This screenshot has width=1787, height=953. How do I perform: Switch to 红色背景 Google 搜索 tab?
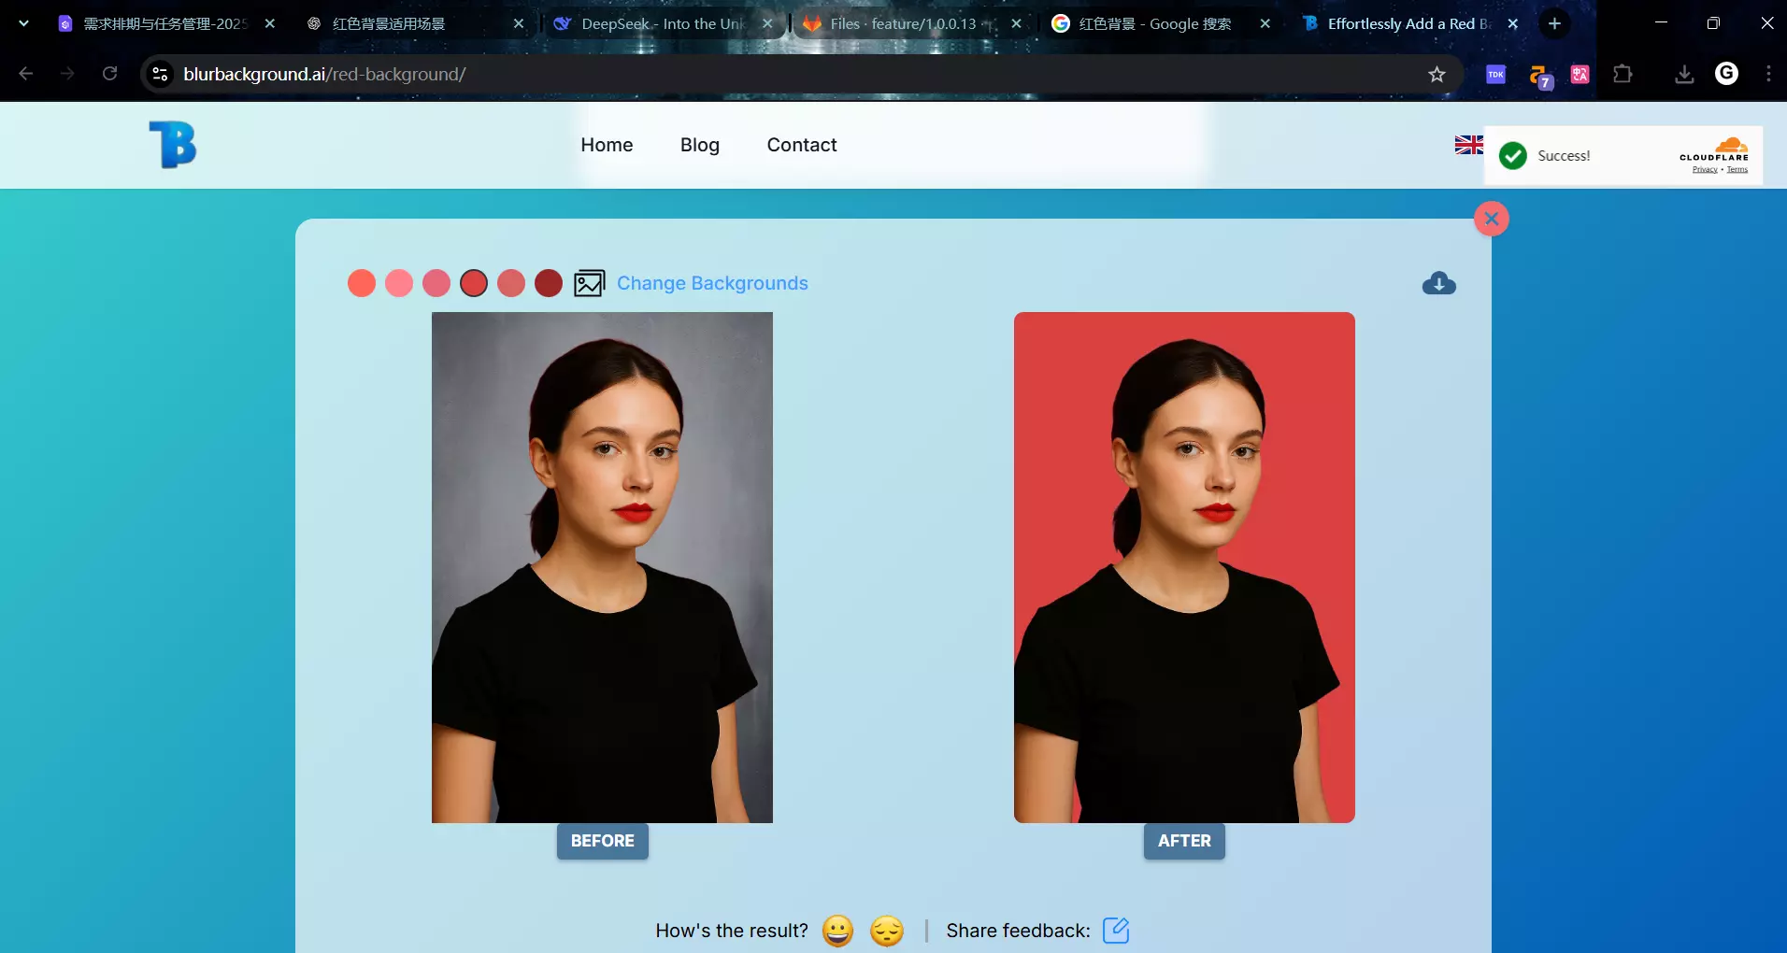1161,23
